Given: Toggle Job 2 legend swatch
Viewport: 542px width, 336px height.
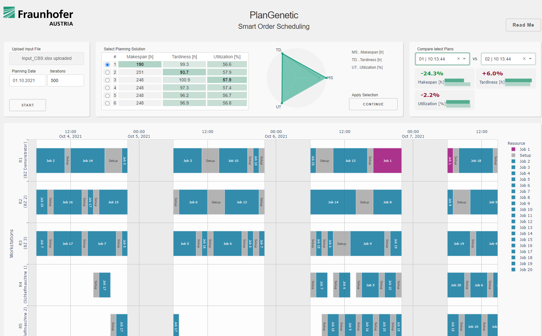Looking at the screenshot, I should pyautogui.click(x=513, y=162).
